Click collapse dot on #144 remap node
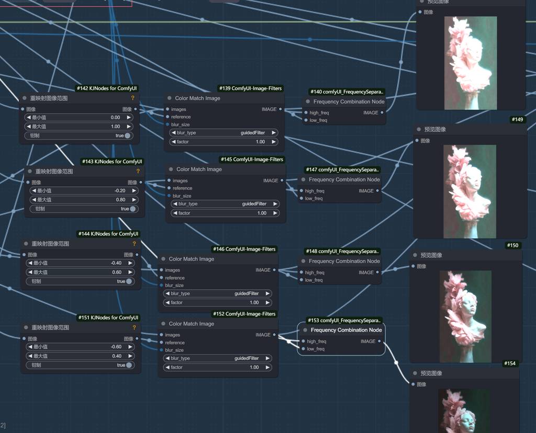 point(26,244)
